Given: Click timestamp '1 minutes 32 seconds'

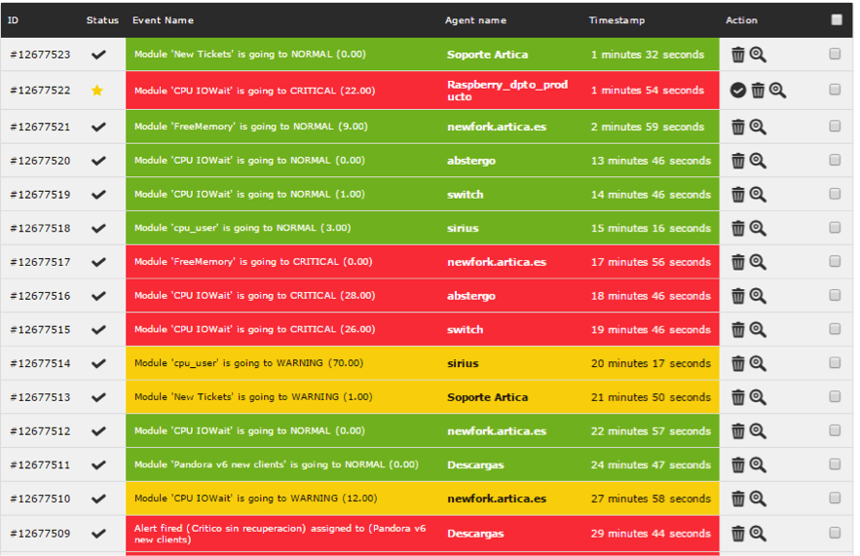Looking at the screenshot, I should coord(648,55).
